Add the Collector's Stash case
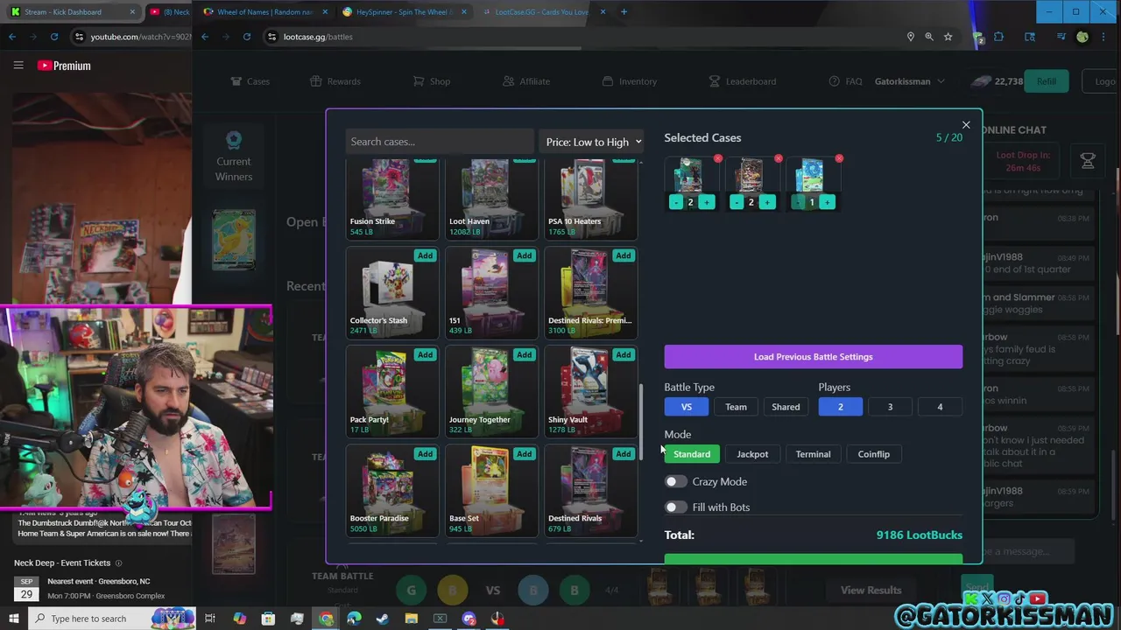This screenshot has width=1121, height=630. pyautogui.click(x=425, y=255)
